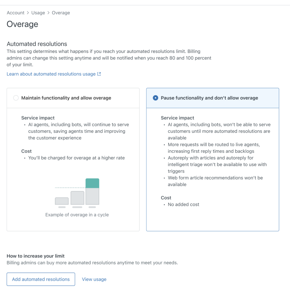Viewport: 290px width, 293px height.
Task: Click the 'Example of overage in a cycle' caption
Action: coord(77,215)
